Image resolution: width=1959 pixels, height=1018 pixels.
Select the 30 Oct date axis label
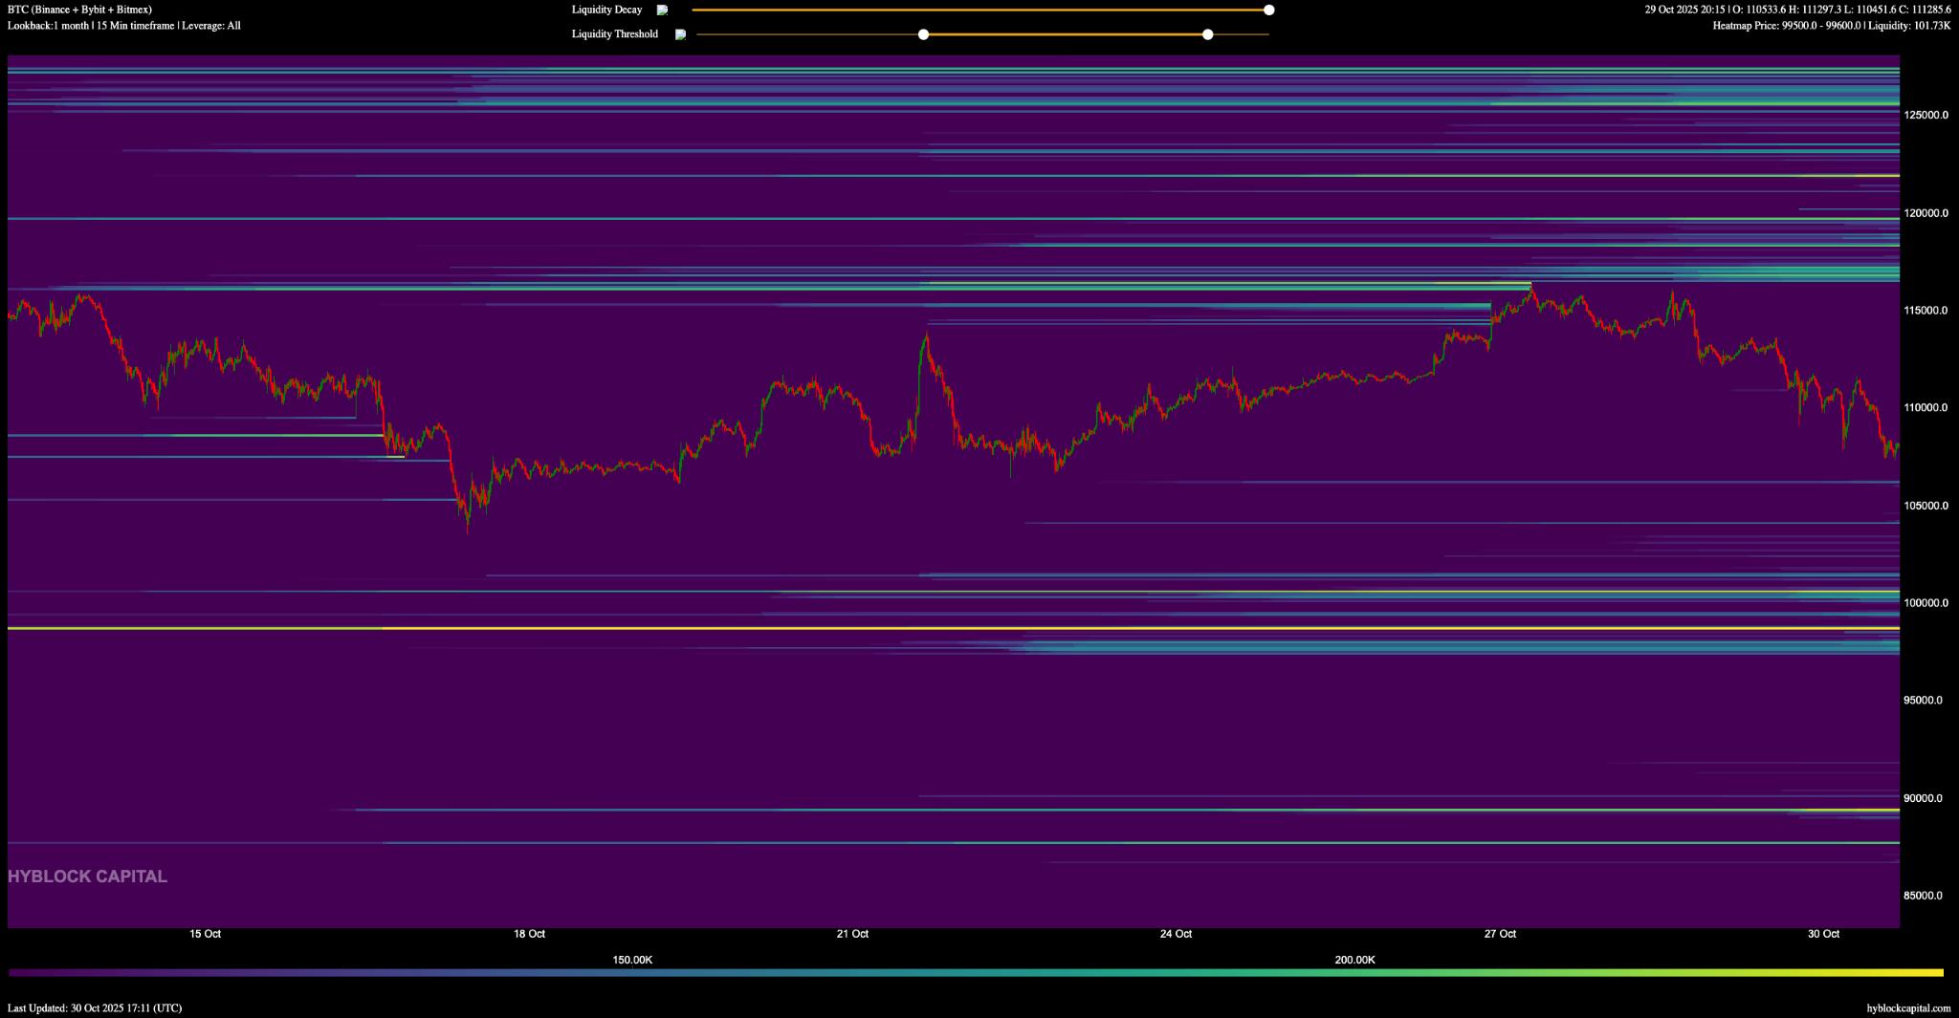pos(1823,934)
